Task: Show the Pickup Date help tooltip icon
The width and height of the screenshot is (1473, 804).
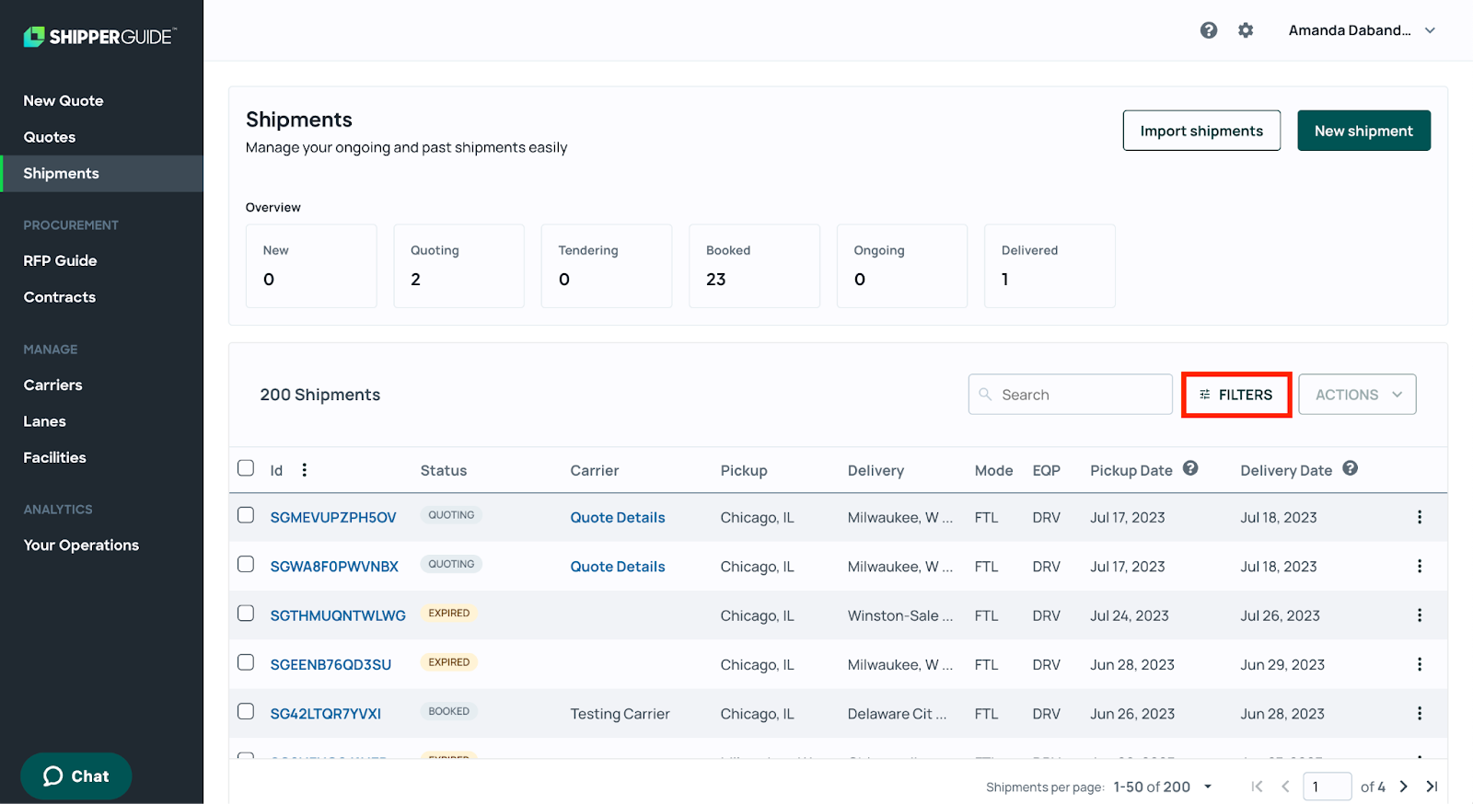Action: click(x=1189, y=468)
